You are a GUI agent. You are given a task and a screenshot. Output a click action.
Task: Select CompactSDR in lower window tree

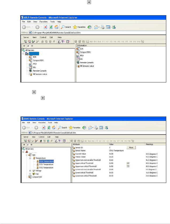point(37,177)
